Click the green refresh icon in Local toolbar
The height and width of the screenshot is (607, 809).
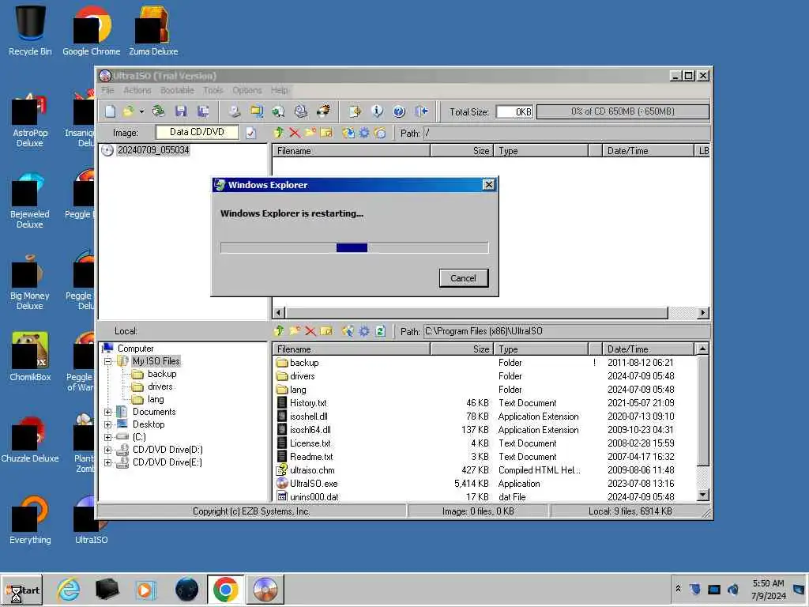click(x=380, y=331)
